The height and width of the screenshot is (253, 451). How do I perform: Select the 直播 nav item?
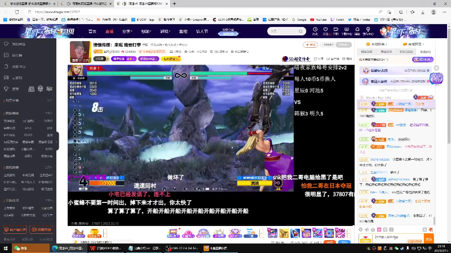coord(109,31)
